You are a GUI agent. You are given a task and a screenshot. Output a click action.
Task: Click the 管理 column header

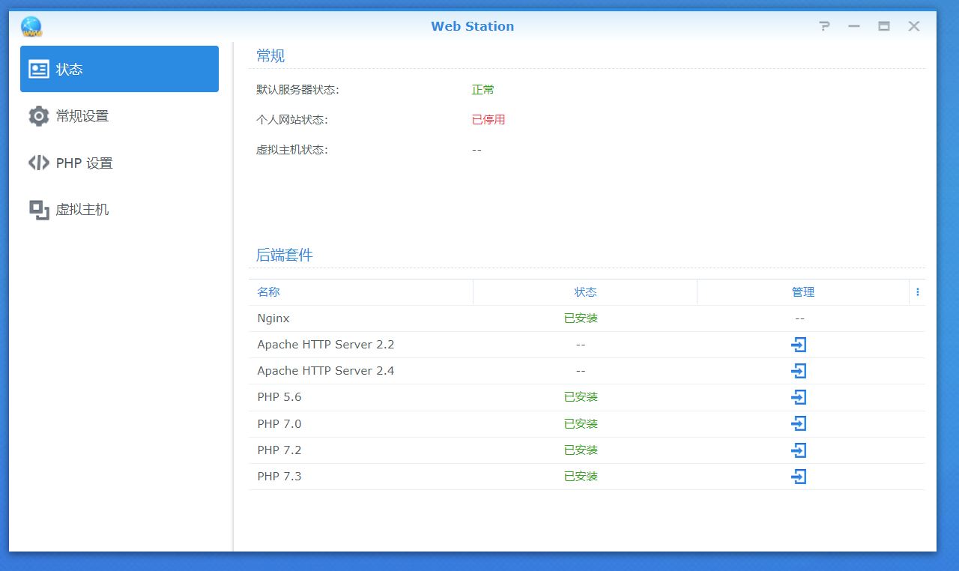click(805, 291)
